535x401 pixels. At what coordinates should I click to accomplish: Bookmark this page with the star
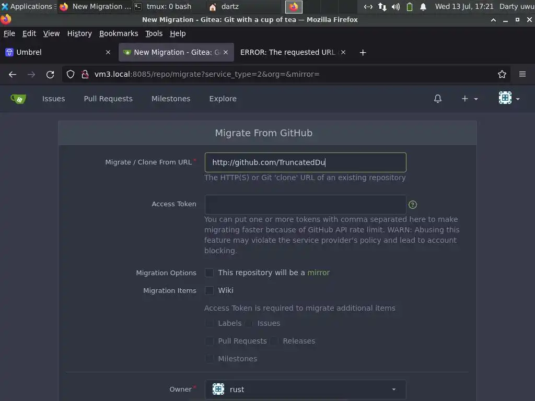click(x=502, y=74)
